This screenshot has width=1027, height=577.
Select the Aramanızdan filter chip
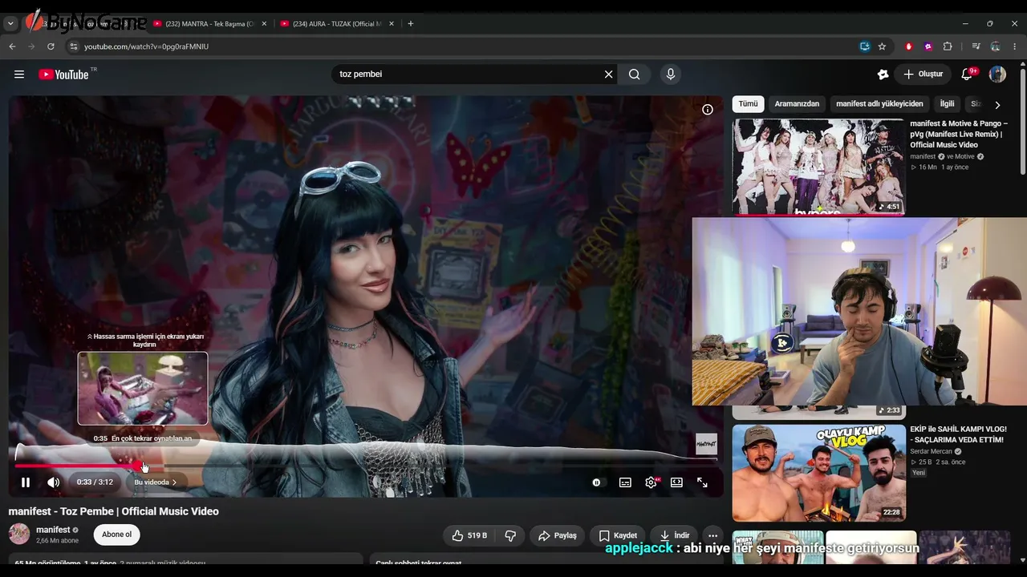click(797, 104)
